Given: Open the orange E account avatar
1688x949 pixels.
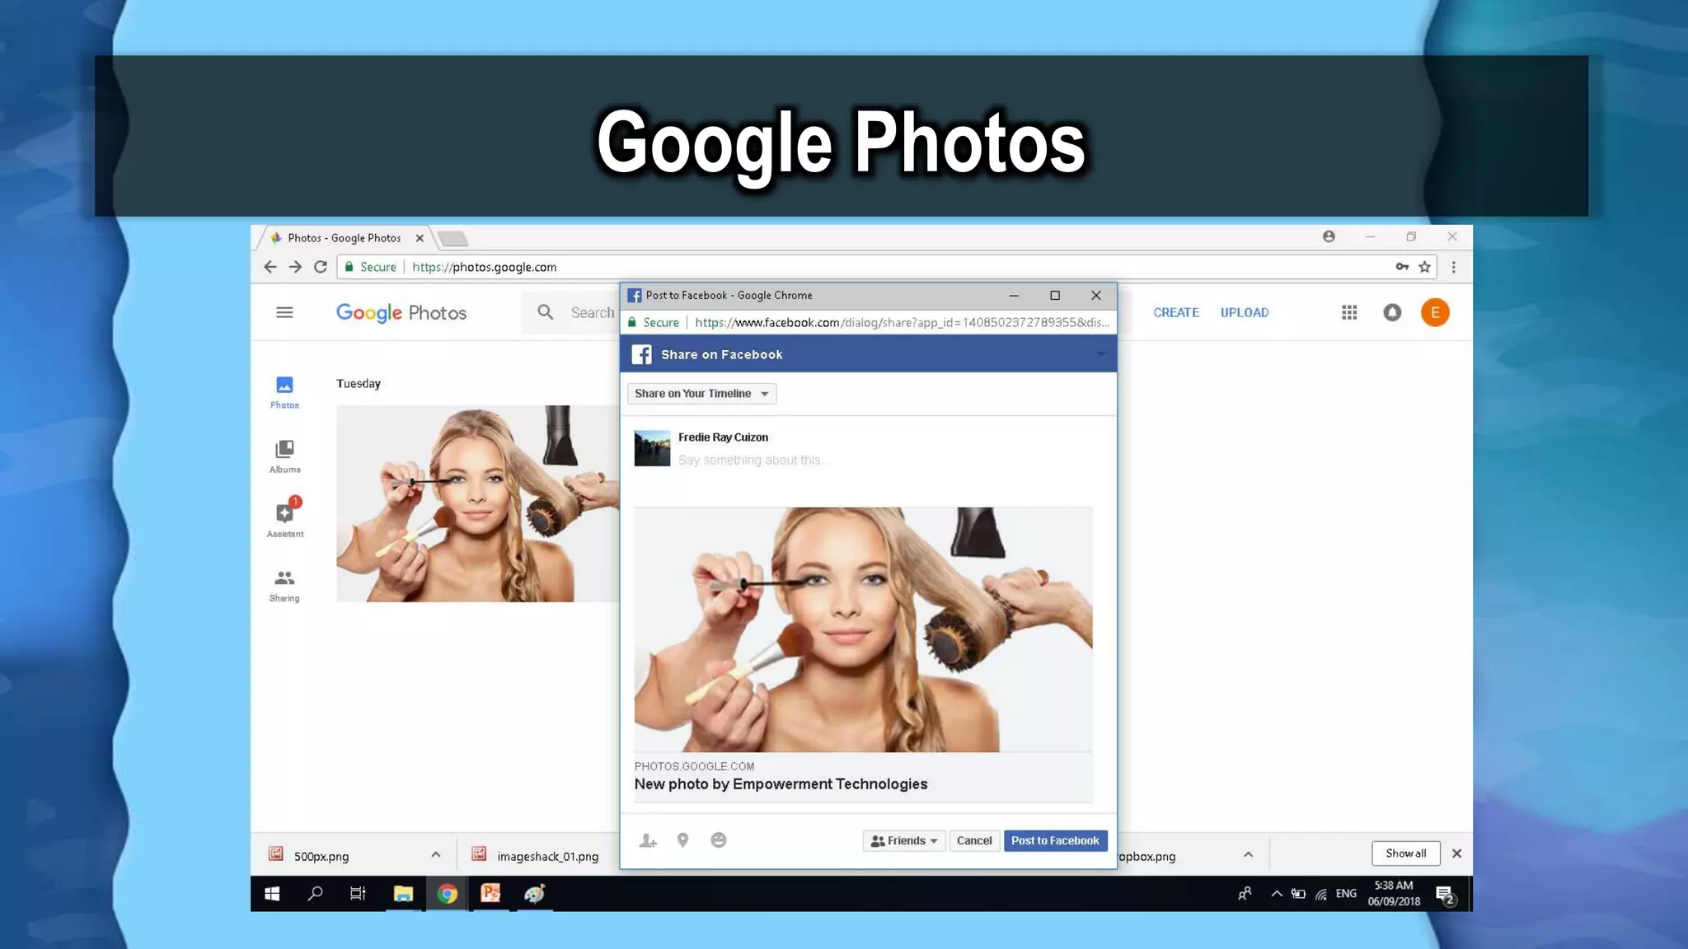Looking at the screenshot, I should 1435,312.
